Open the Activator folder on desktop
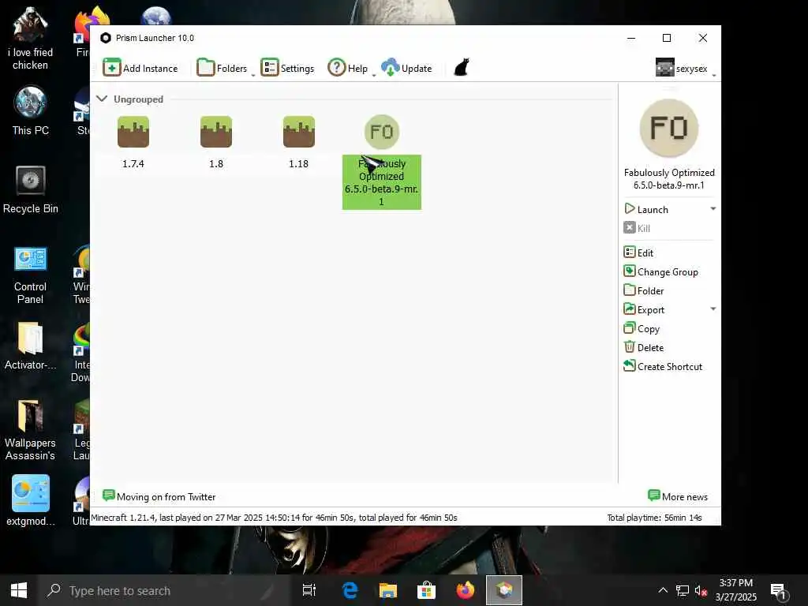This screenshot has width=808, height=606. pos(30,346)
